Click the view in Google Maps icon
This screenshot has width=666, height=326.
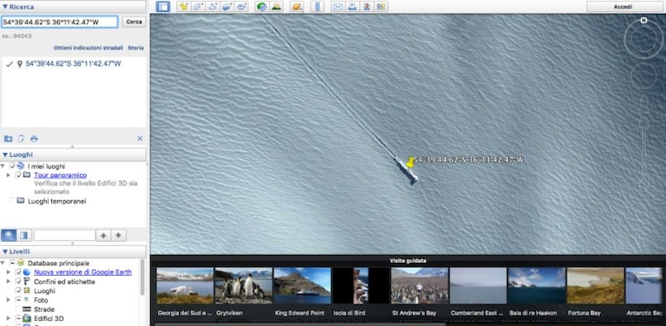tap(381, 6)
